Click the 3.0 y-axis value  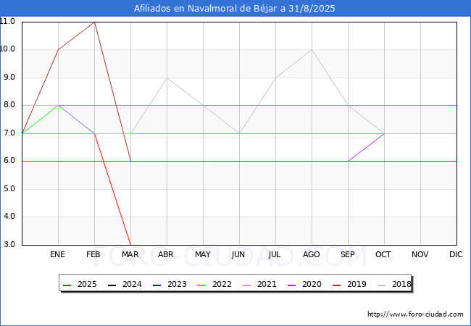9,244
